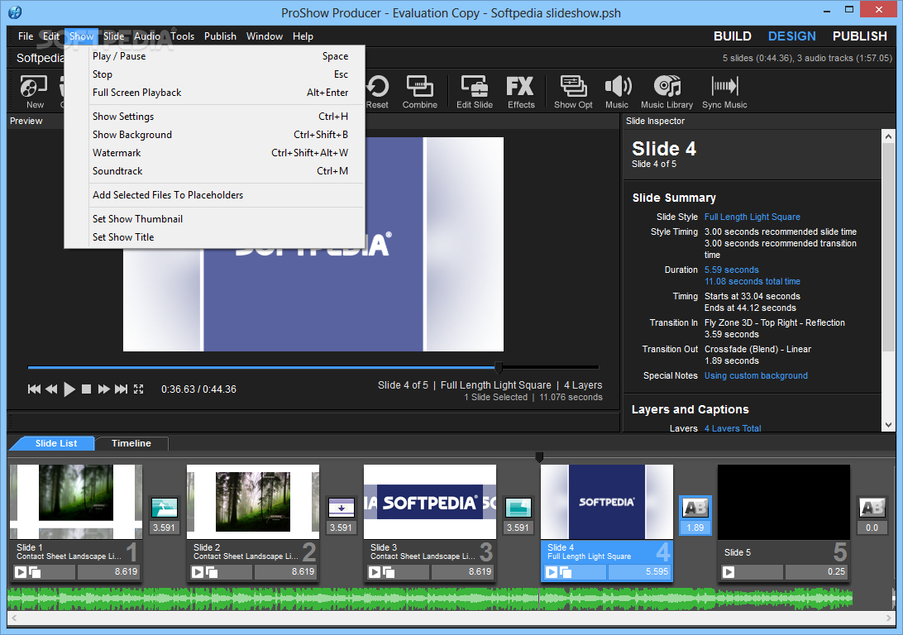Image resolution: width=903 pixels, height=635 pixels.
Task: Click the 11.08 seconds total time link
Action: coord(752,281)
